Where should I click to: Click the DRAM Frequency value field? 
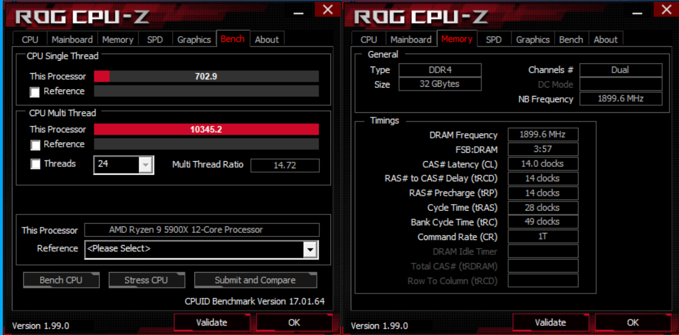pos(543,135)
